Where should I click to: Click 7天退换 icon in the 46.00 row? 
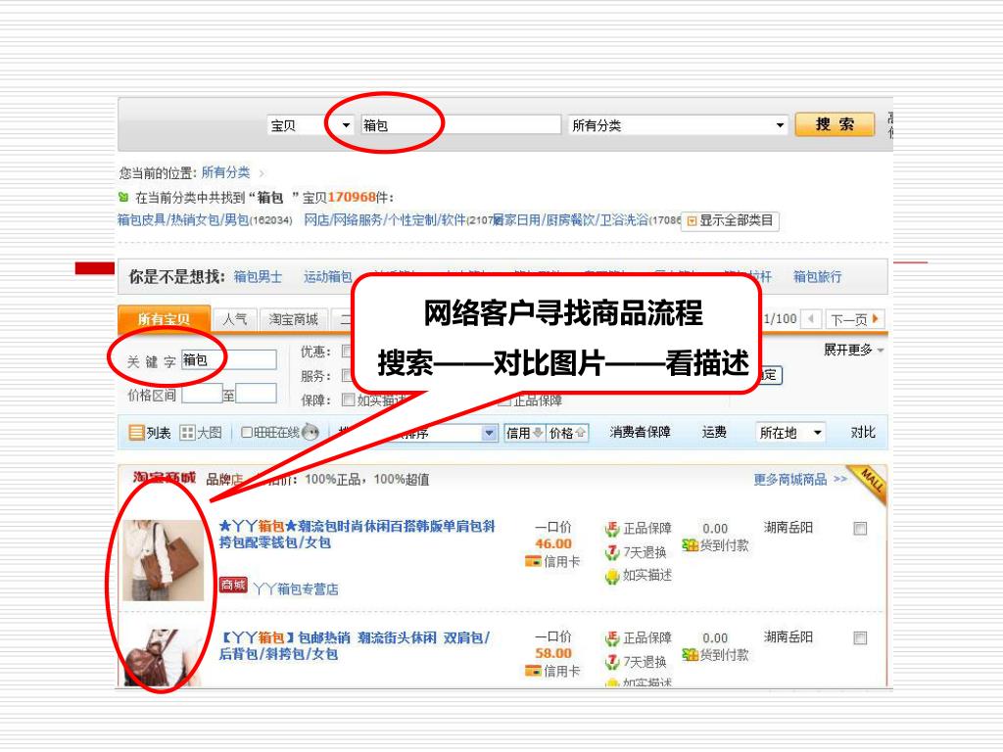coord(612,552)
